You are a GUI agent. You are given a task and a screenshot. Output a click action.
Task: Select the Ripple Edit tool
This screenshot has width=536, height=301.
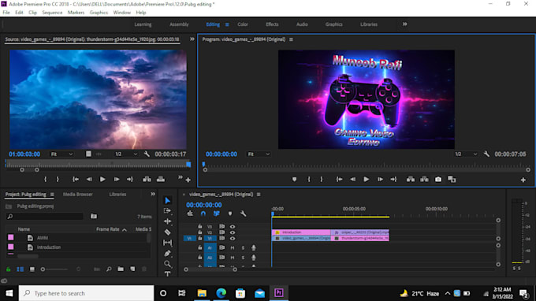[x=167, y=221]
